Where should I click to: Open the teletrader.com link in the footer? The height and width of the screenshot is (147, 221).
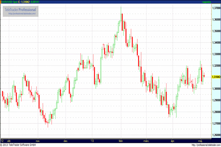[203, 145]
